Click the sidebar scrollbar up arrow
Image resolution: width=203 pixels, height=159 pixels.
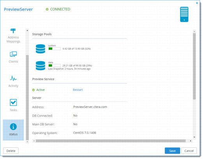[27, 30]
